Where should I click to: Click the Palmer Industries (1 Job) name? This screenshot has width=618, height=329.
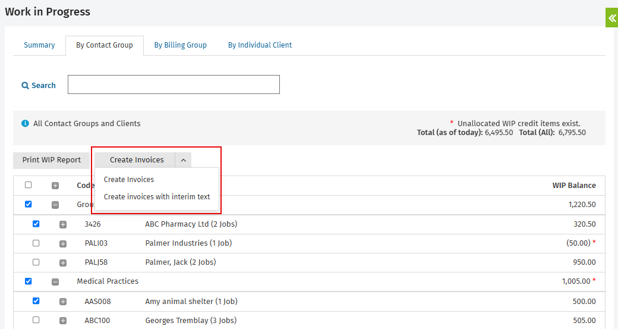(x=188, y=243)
